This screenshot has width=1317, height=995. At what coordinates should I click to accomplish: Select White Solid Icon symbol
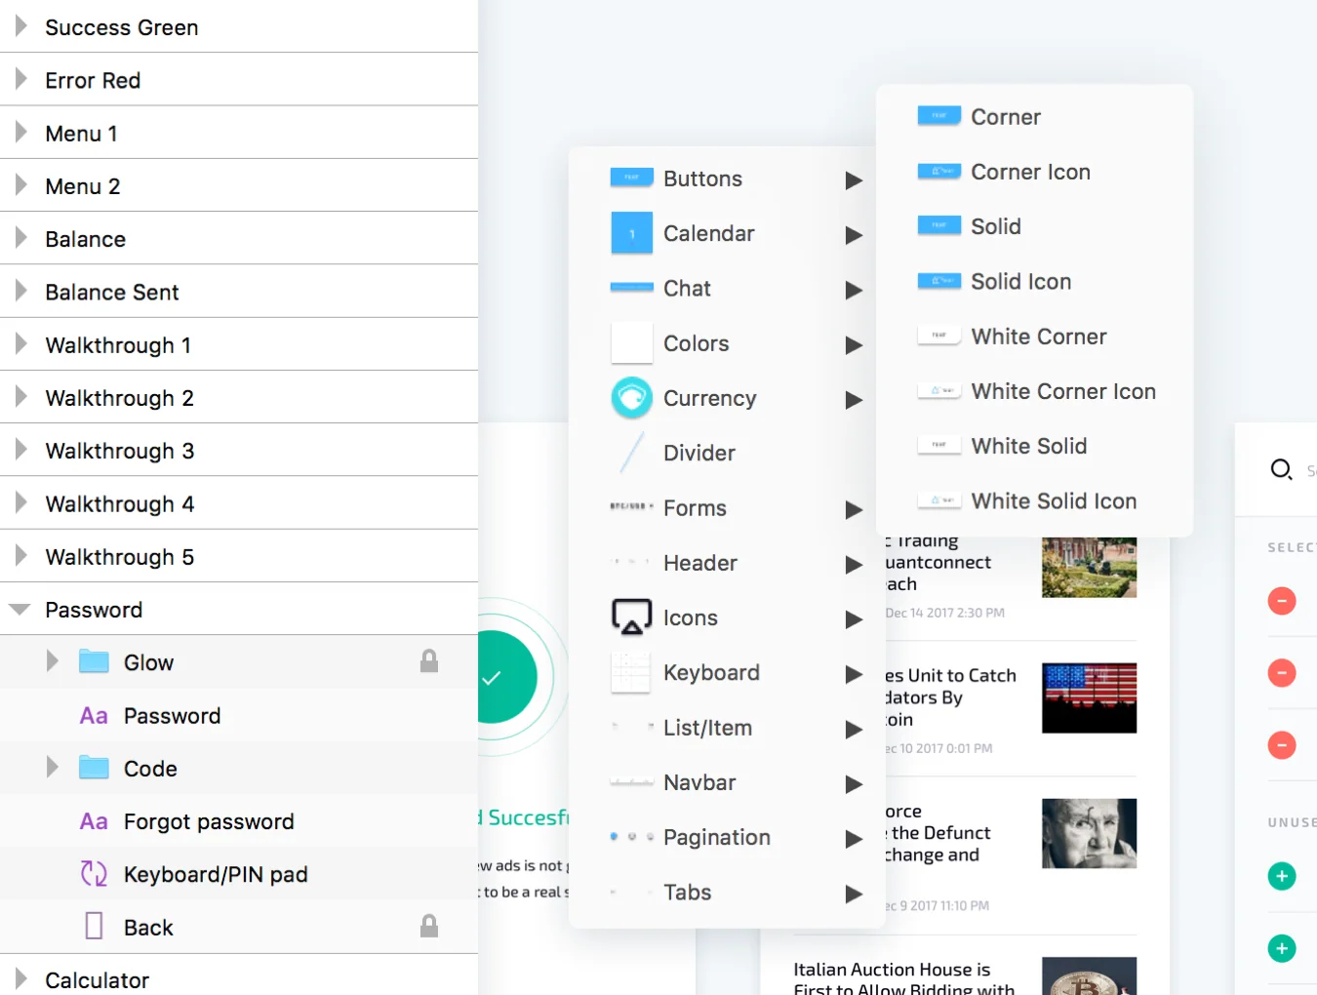point(1034,500)
